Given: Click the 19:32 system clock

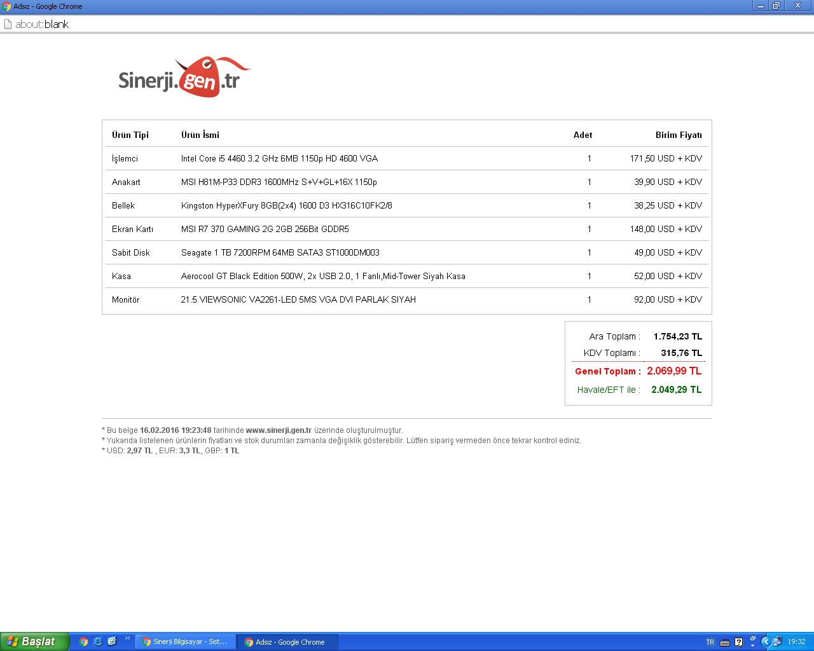Looking at the screenshot, I should [796, 642].
